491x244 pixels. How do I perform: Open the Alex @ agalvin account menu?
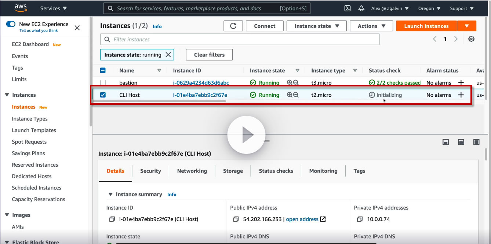pos(390,8)
